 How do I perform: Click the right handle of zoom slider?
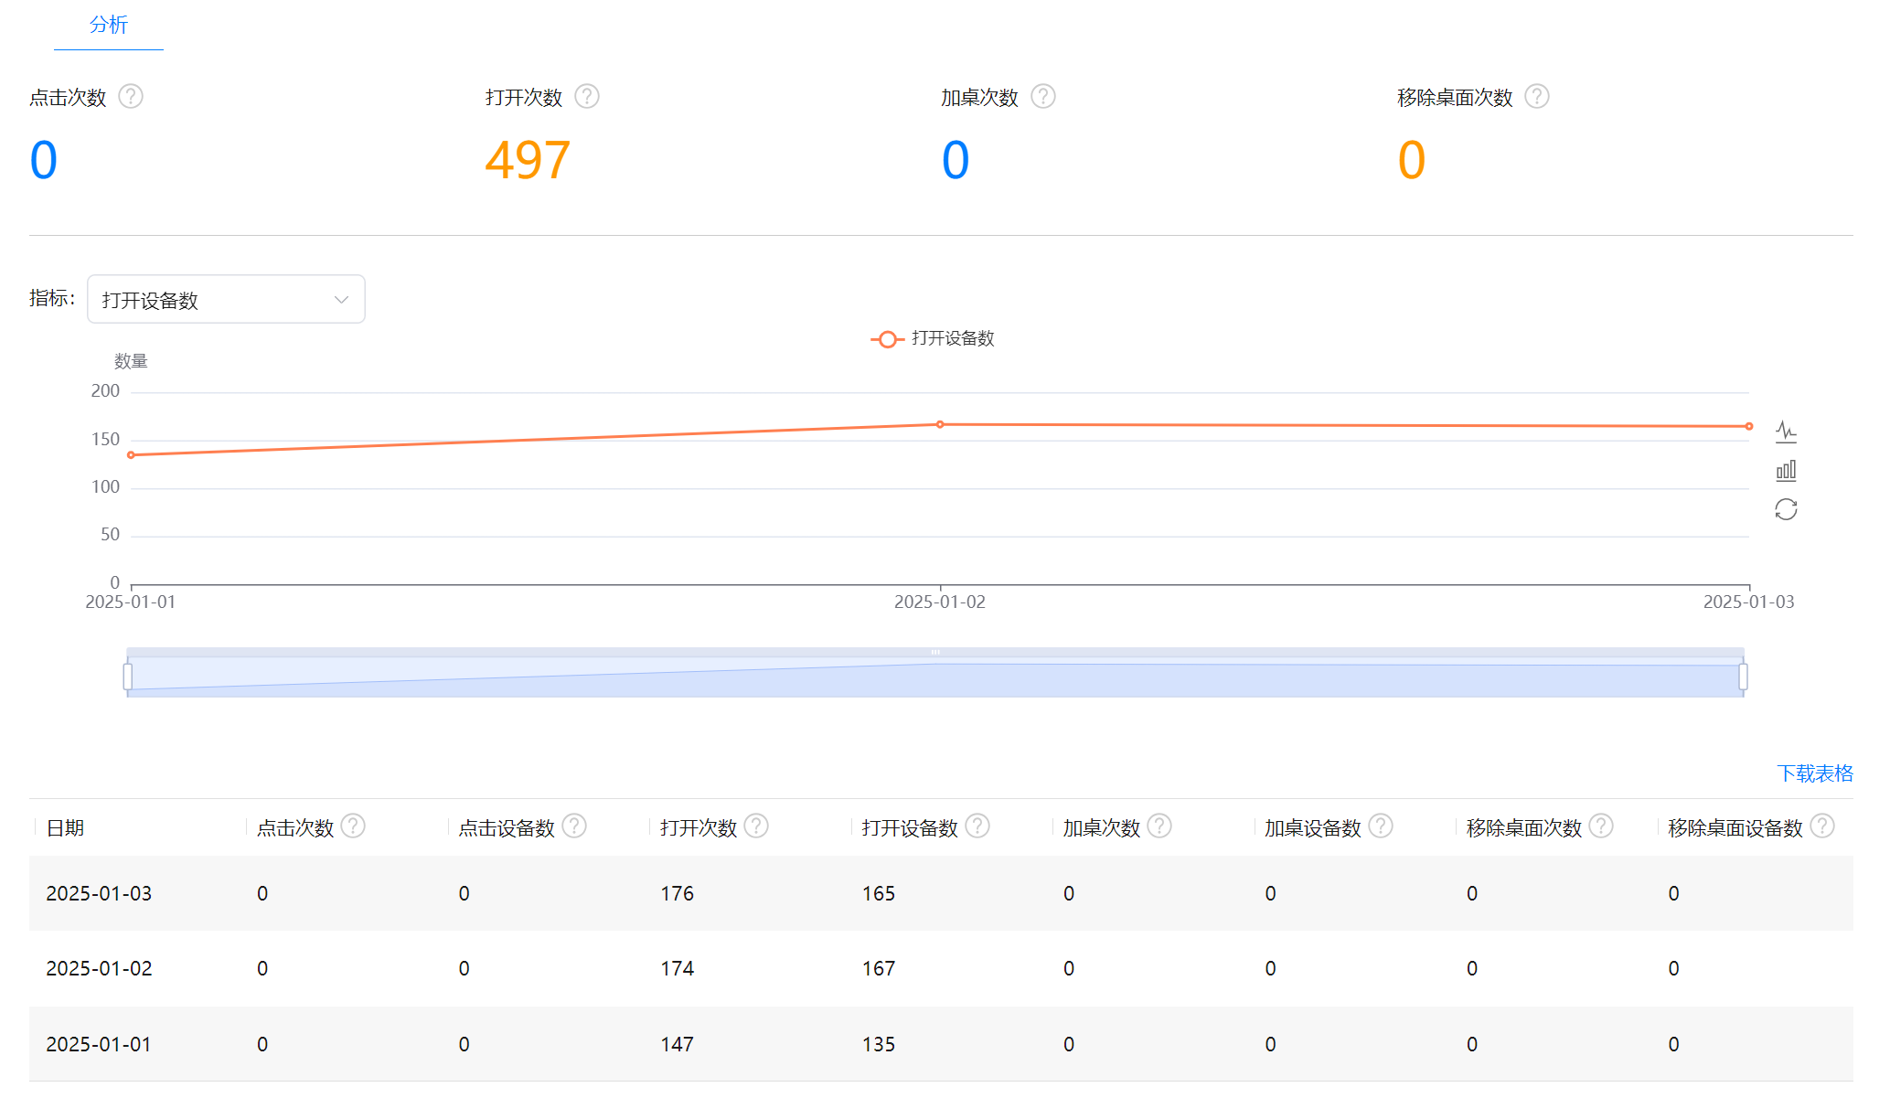1743,677
